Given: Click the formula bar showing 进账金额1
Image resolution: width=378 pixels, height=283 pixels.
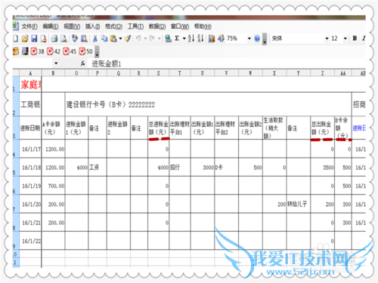Looking at the screenshot, I should coord(226,63).
